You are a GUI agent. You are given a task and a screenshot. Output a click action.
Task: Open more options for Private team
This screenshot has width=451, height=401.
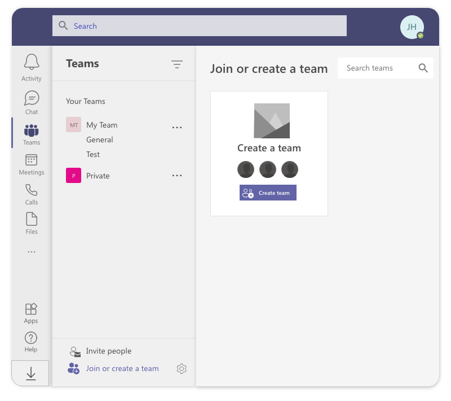(x=177, y=176)
